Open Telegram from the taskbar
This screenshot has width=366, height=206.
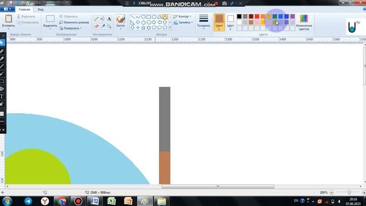click(28, 201)
